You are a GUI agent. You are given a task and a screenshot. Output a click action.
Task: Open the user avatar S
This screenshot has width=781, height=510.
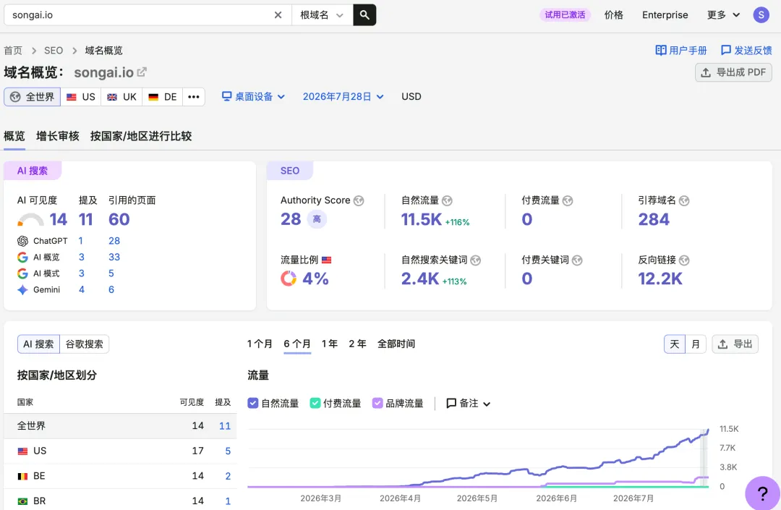click(761, 15)
